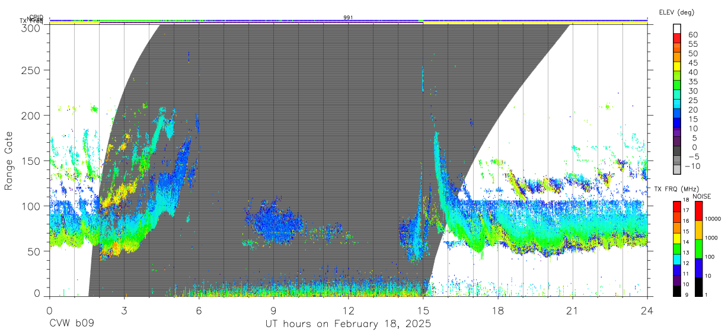Click the '30' label on the ELEV colorbar

click(x=693, y=91)
